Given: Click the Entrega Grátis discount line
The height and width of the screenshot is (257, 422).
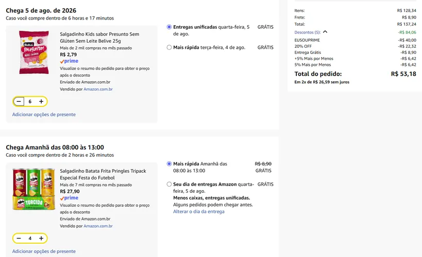Looking at the screenshot, I should click(355, 52).
